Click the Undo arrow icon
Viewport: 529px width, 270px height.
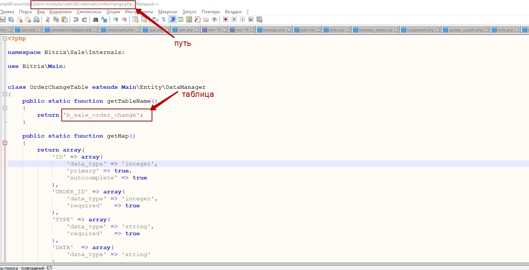coord(76,19)
